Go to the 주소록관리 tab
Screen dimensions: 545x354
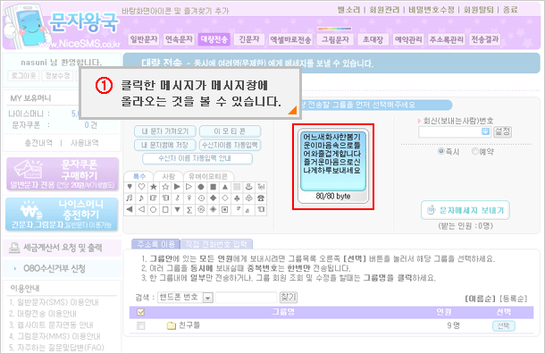tap(447, 39)
